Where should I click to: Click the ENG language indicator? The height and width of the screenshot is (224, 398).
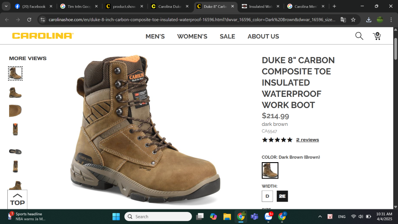point(342,217)
